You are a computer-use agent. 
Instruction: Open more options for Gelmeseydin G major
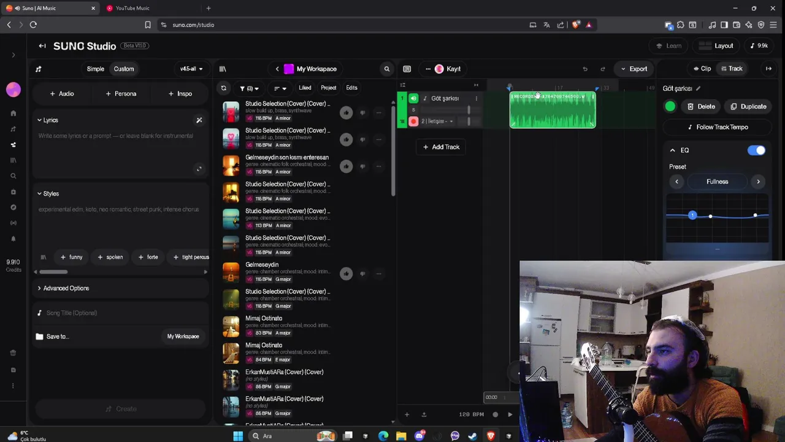(x=378, y=274)
